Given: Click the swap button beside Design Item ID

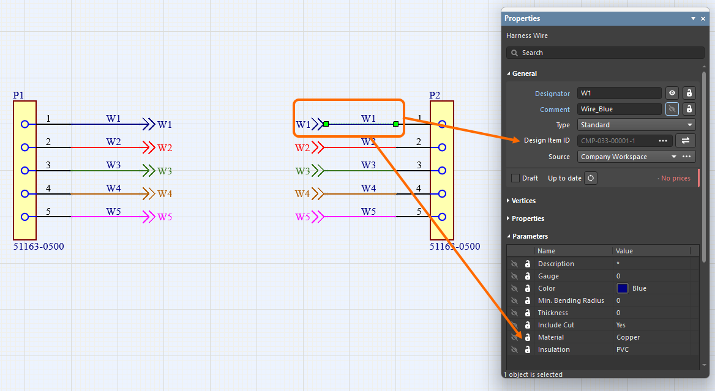Looking at the screenshot, I should (685, 141).
